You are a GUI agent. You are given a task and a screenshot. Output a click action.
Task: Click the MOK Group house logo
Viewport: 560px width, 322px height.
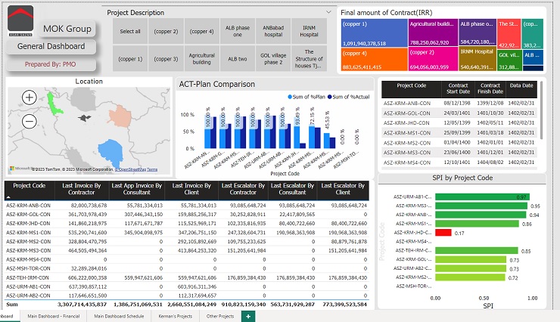pyautogui.click(x=20, y=20)
